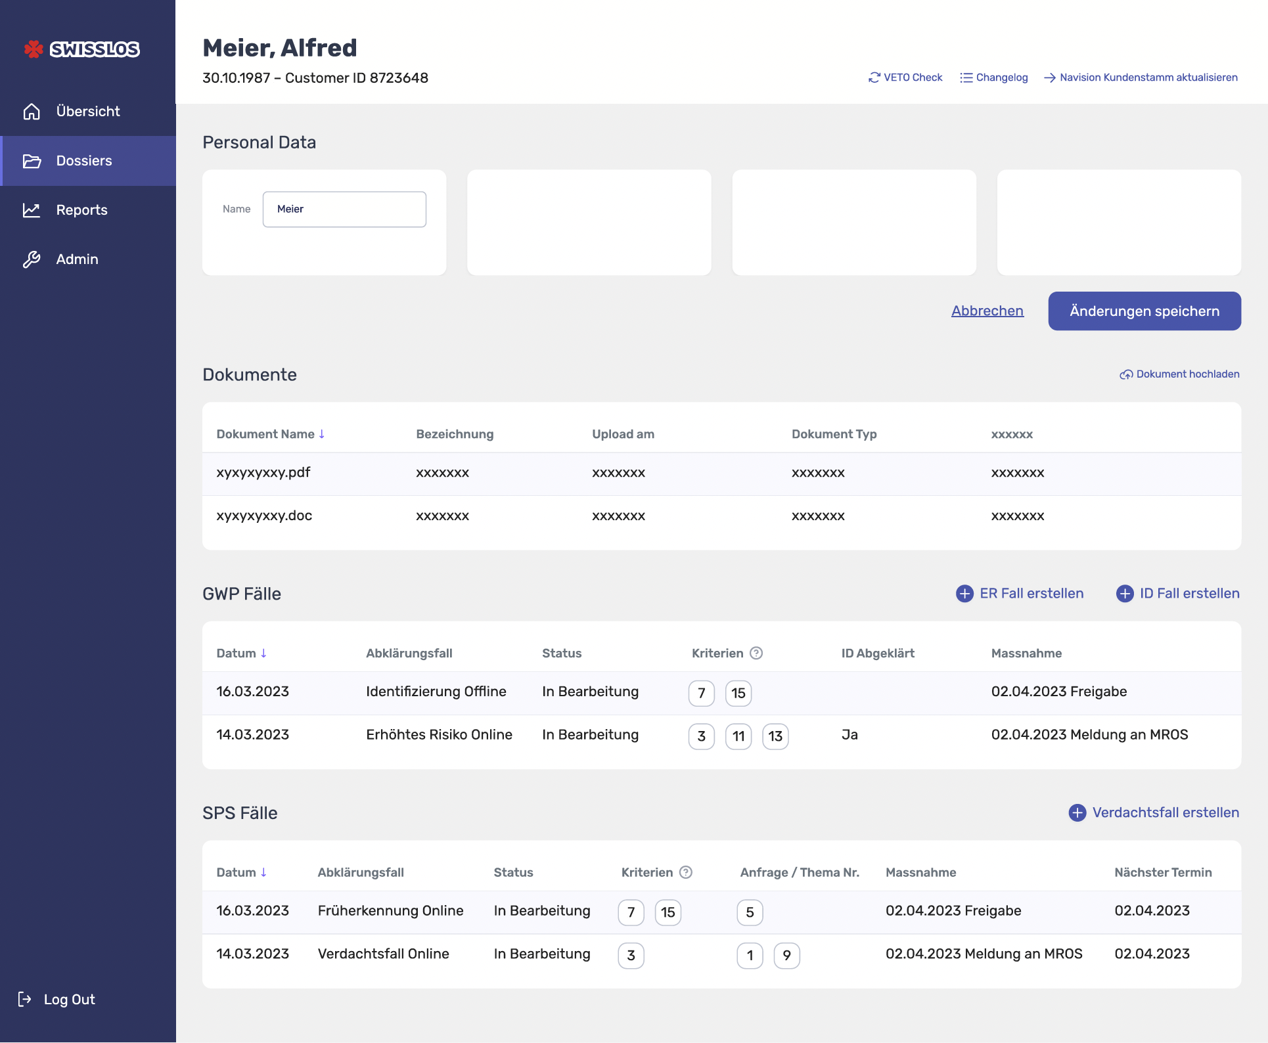The height and width of the screenshot is (1043, 1268).
Task: Run the VETO Check refresh
Action: [x=874, y=78]
